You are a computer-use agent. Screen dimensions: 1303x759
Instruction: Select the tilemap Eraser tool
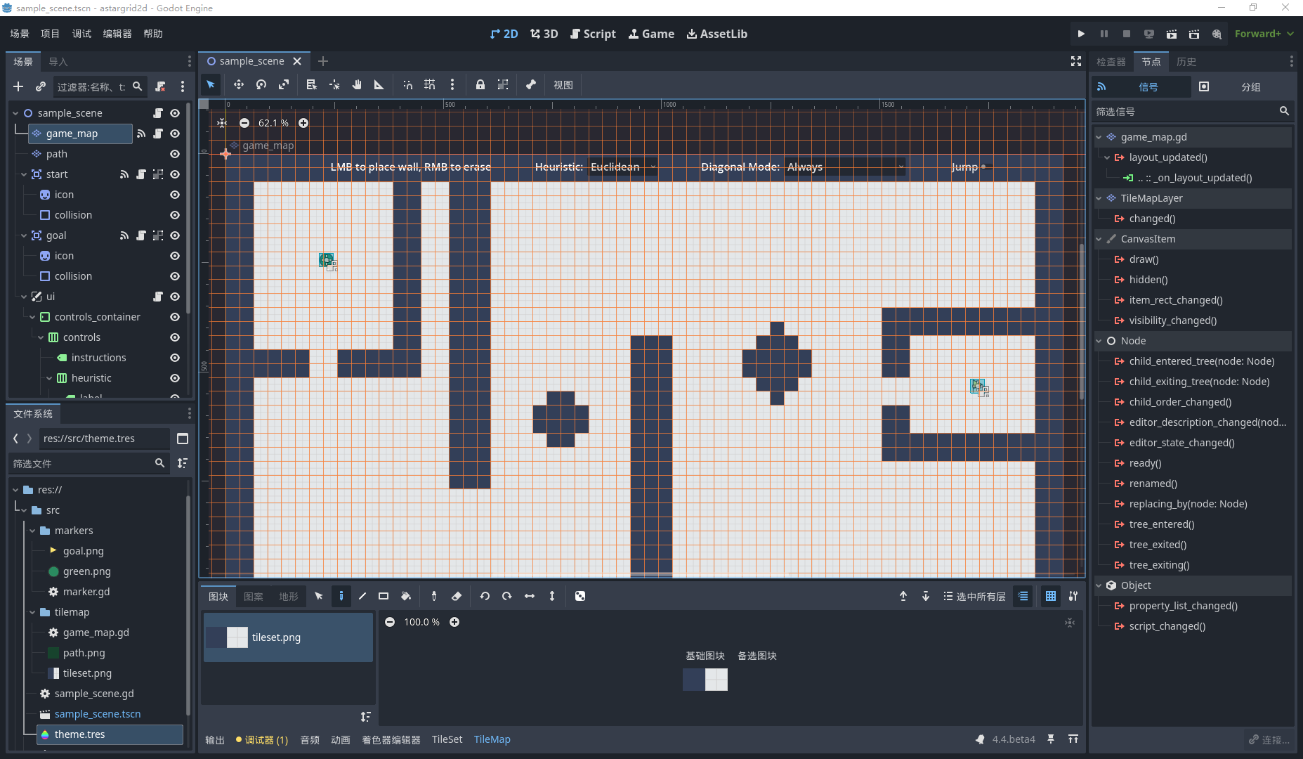click(x=457, y=596)
